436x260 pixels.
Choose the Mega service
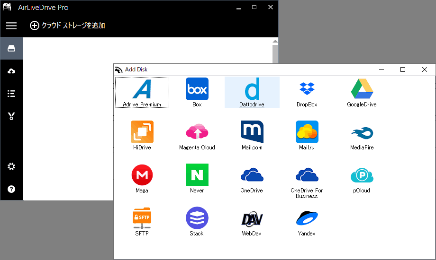coord(142,178)
